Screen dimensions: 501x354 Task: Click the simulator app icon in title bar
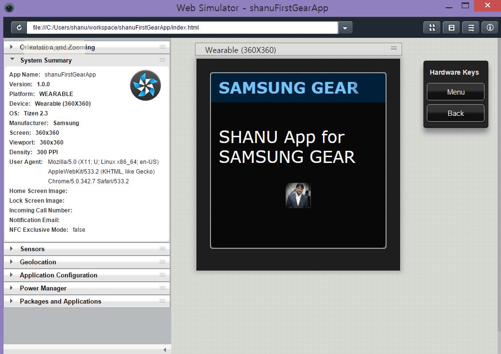pyautogui.click(x=9, y=7)
